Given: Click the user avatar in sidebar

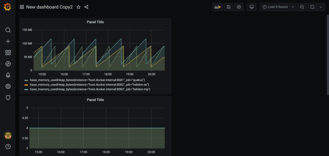Looking at the screenshot, I should coord(8,135).
